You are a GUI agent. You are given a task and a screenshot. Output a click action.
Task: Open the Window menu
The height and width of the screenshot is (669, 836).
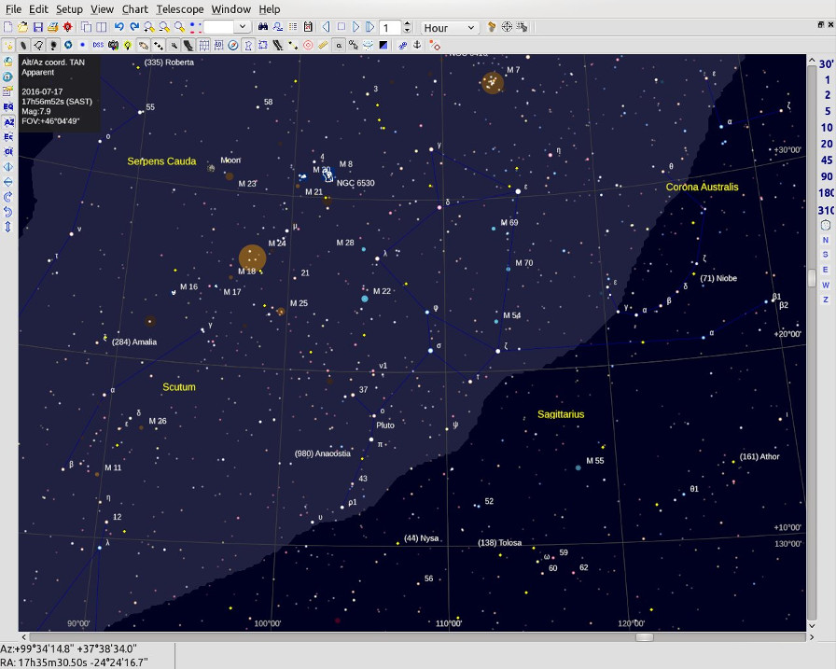[x=230, y=9]
